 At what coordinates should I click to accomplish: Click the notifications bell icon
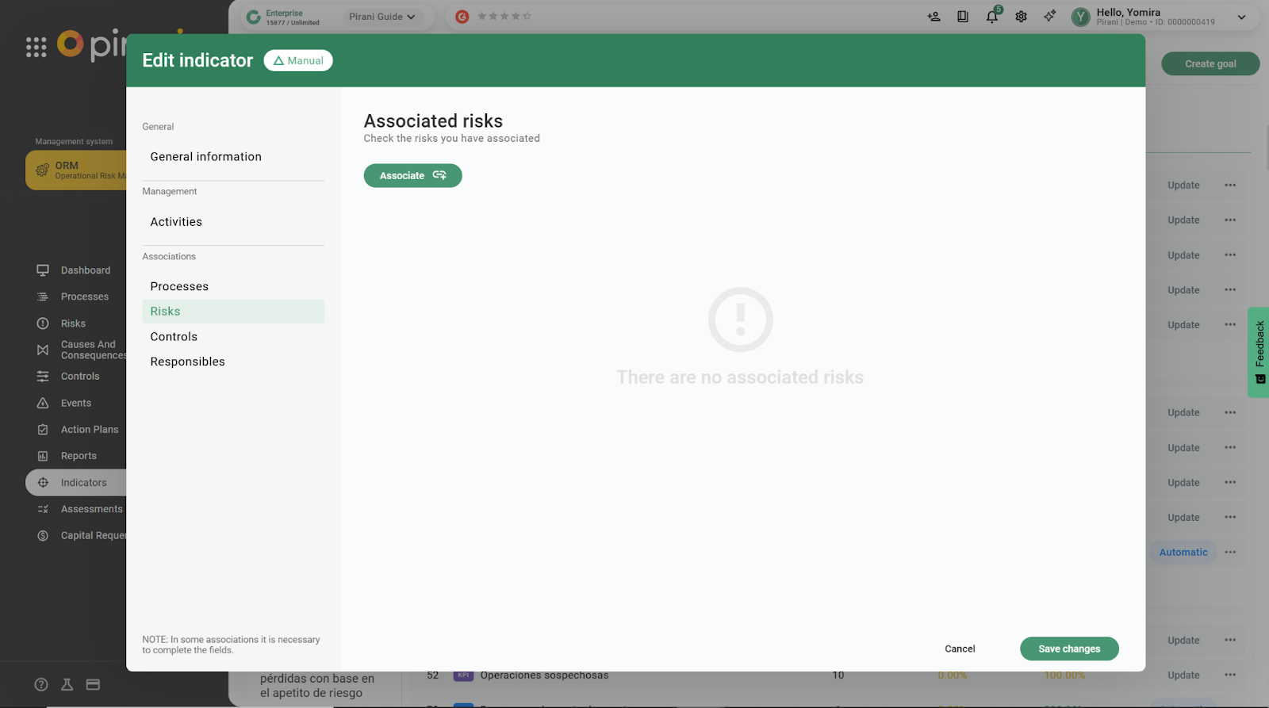(x=991, y=17)
